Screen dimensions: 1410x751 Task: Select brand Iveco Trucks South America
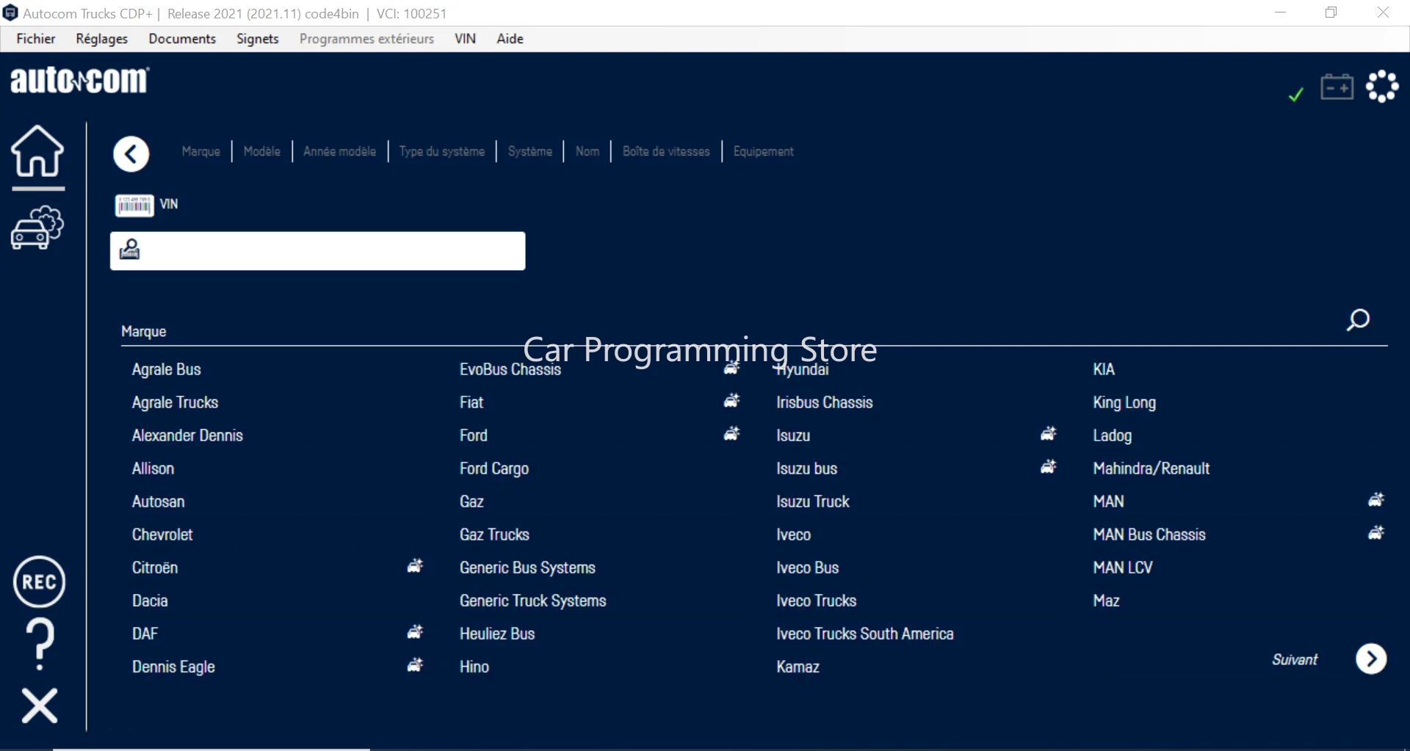pos(865,634)
